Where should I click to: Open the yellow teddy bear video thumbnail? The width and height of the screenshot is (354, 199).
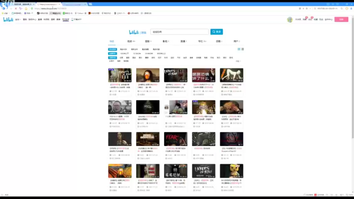tap(231, 171)
